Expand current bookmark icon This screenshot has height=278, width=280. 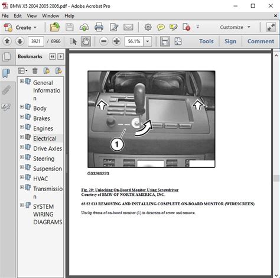click(58, 71)
